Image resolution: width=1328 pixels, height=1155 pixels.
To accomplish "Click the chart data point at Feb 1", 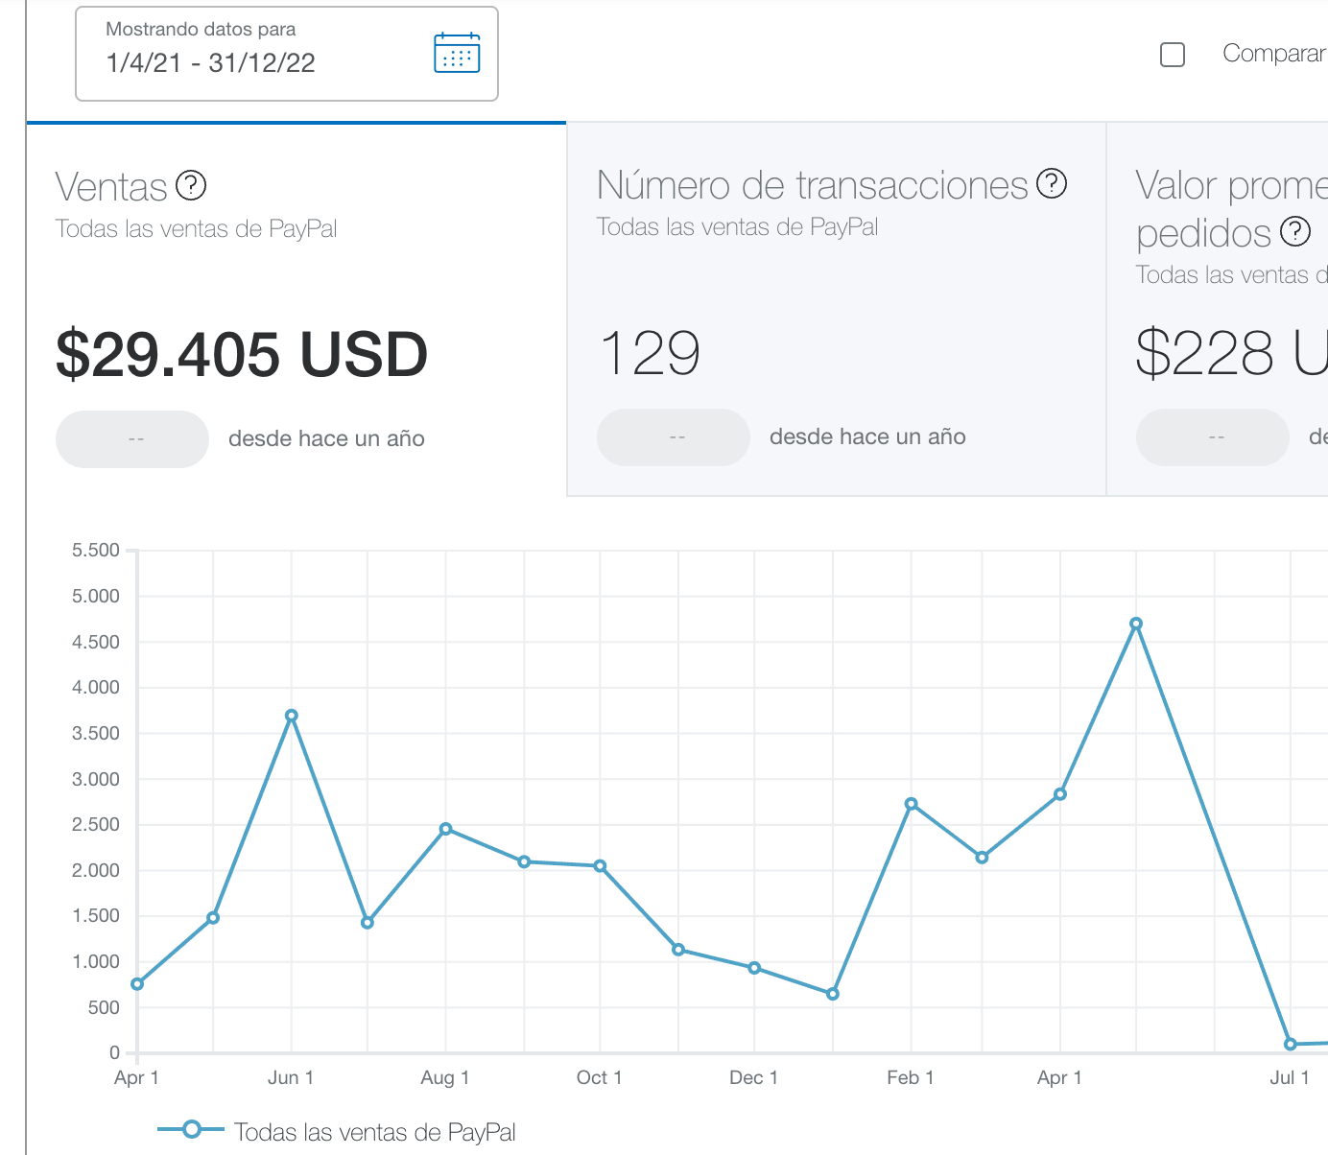I will 911,804.
